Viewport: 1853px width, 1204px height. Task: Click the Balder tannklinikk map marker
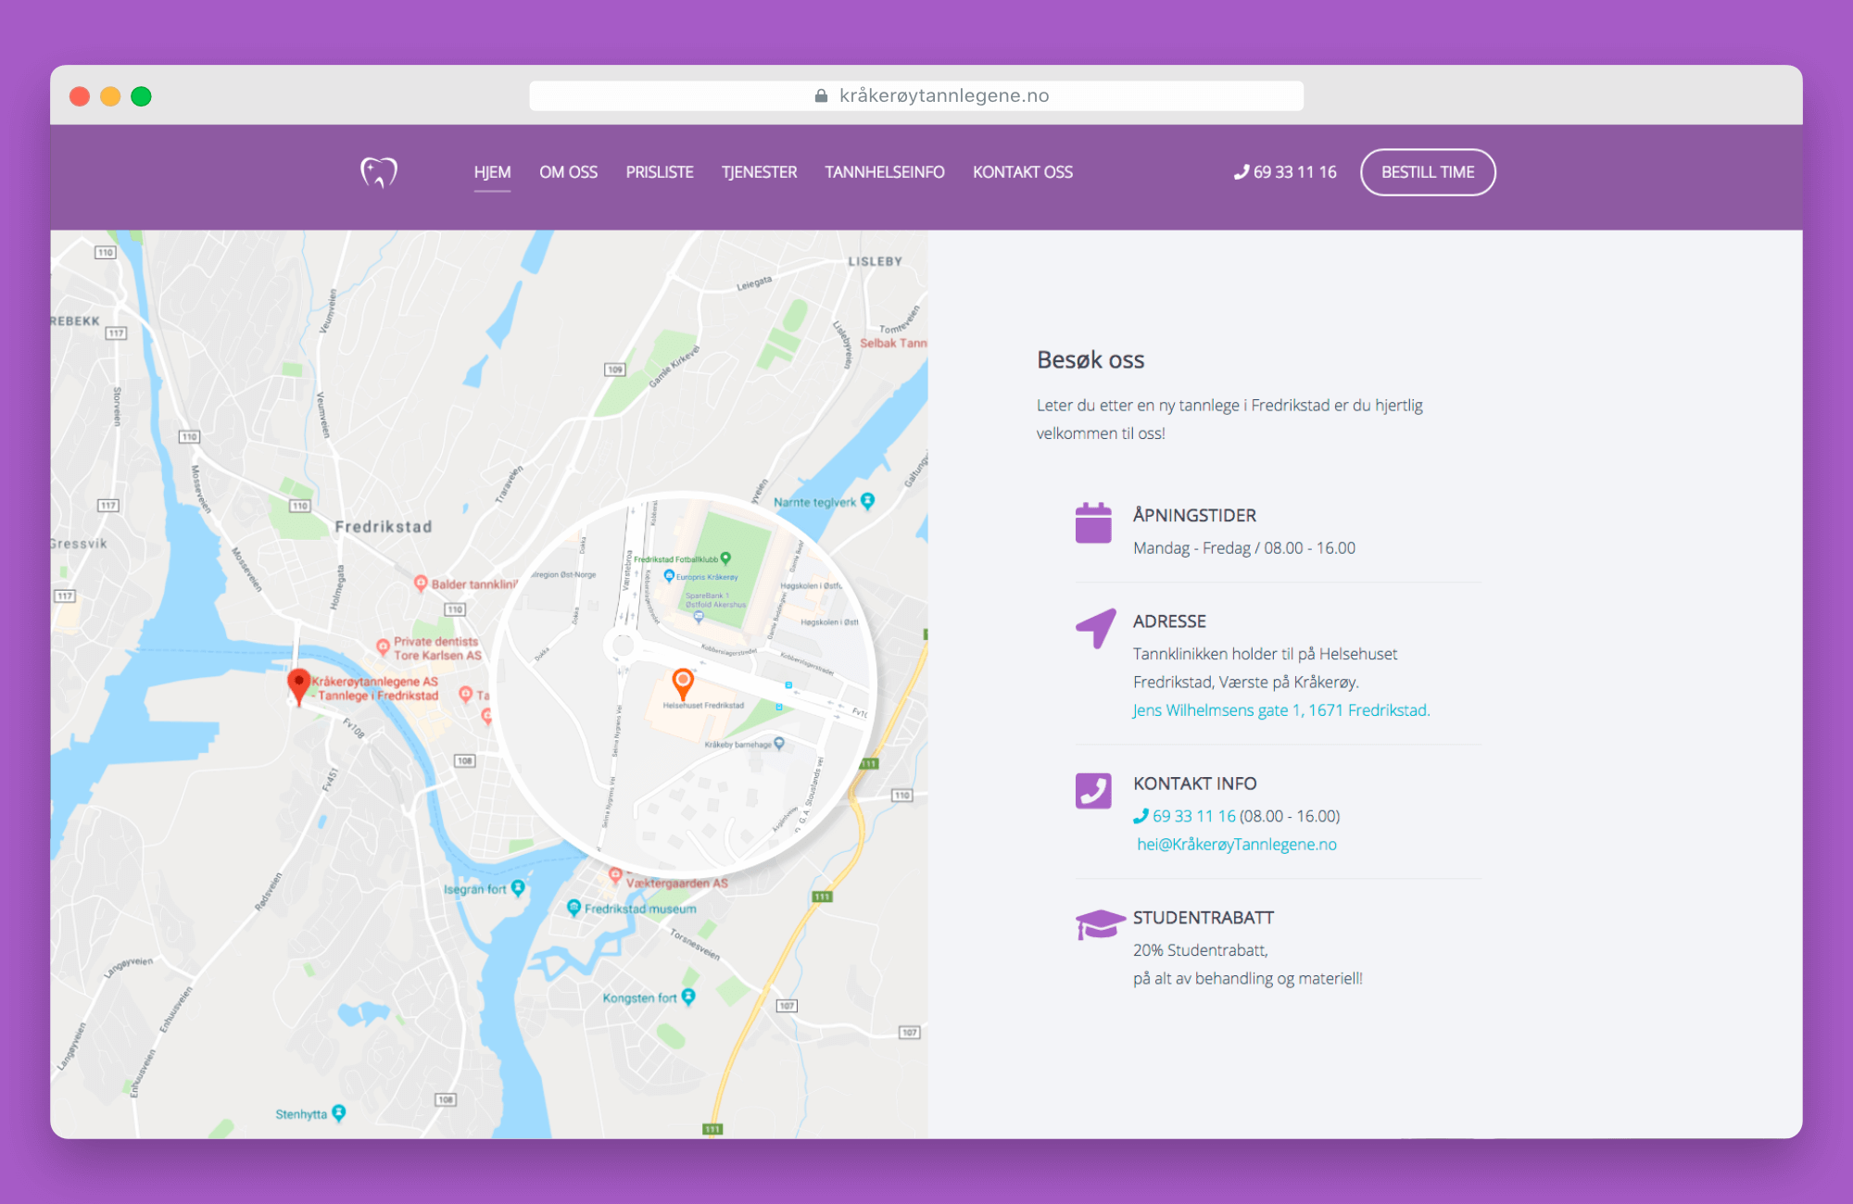click(x=421, y=583)
